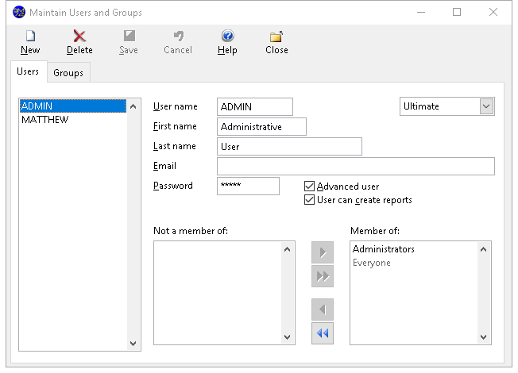Close the window with the X button

(x=493, y=12)
